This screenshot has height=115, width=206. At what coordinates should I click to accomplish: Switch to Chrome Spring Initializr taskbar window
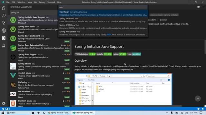(59, 113)
